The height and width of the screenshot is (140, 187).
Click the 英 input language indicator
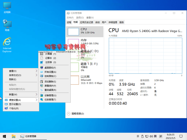(x=155, y=136)
